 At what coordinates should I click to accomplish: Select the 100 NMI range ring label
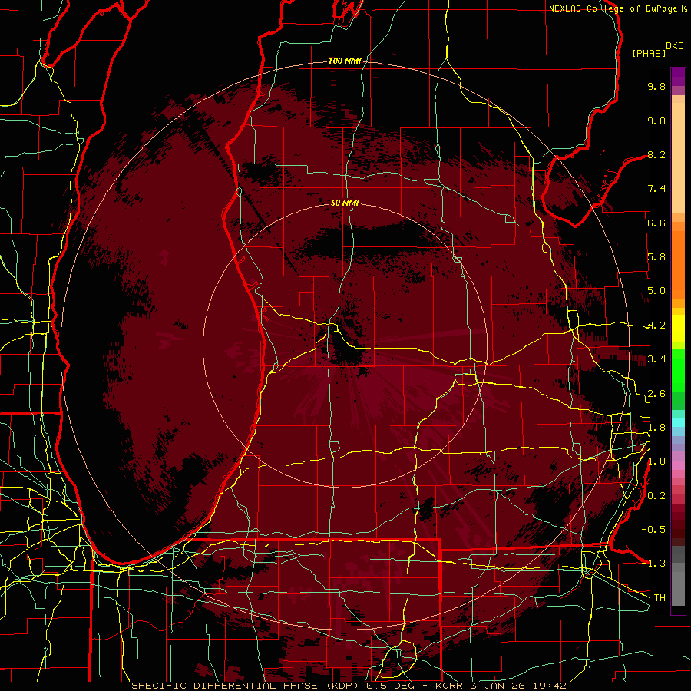click(345, 61)
